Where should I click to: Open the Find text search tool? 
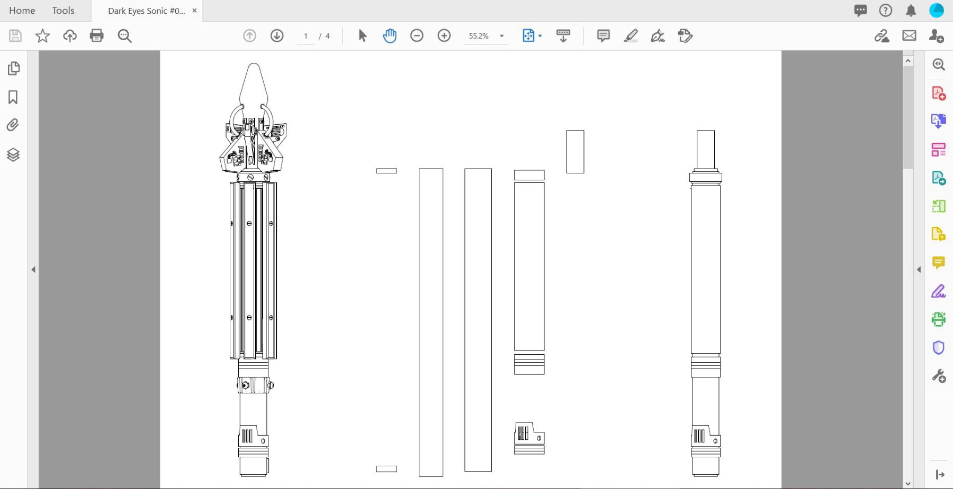click(x=125, y=36)
